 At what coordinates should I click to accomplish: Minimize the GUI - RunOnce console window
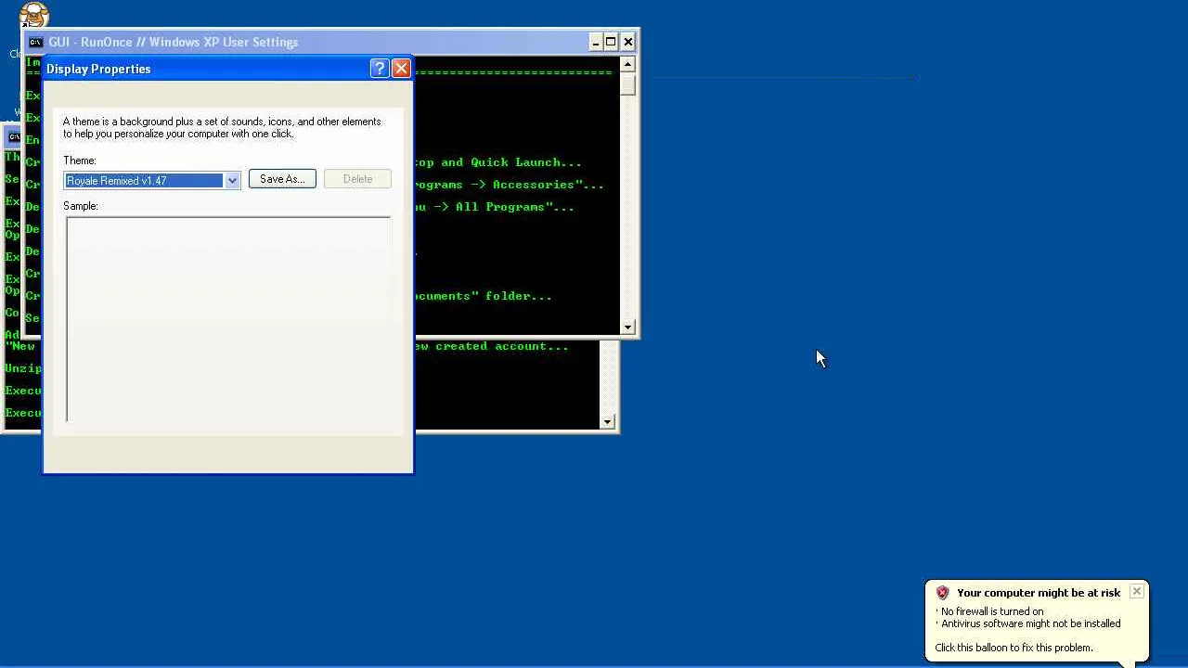tap(596, 42)
